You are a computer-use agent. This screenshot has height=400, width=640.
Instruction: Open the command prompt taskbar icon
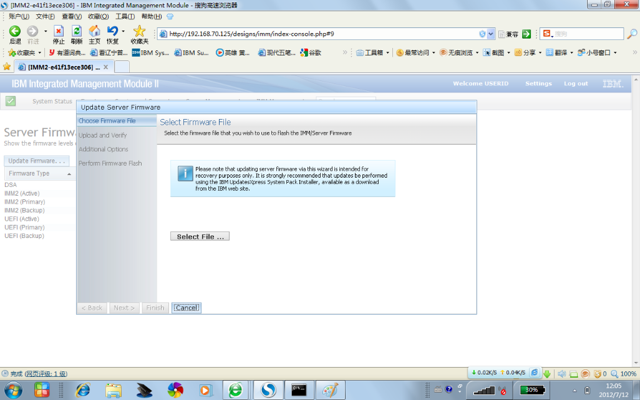pos(299,390)
